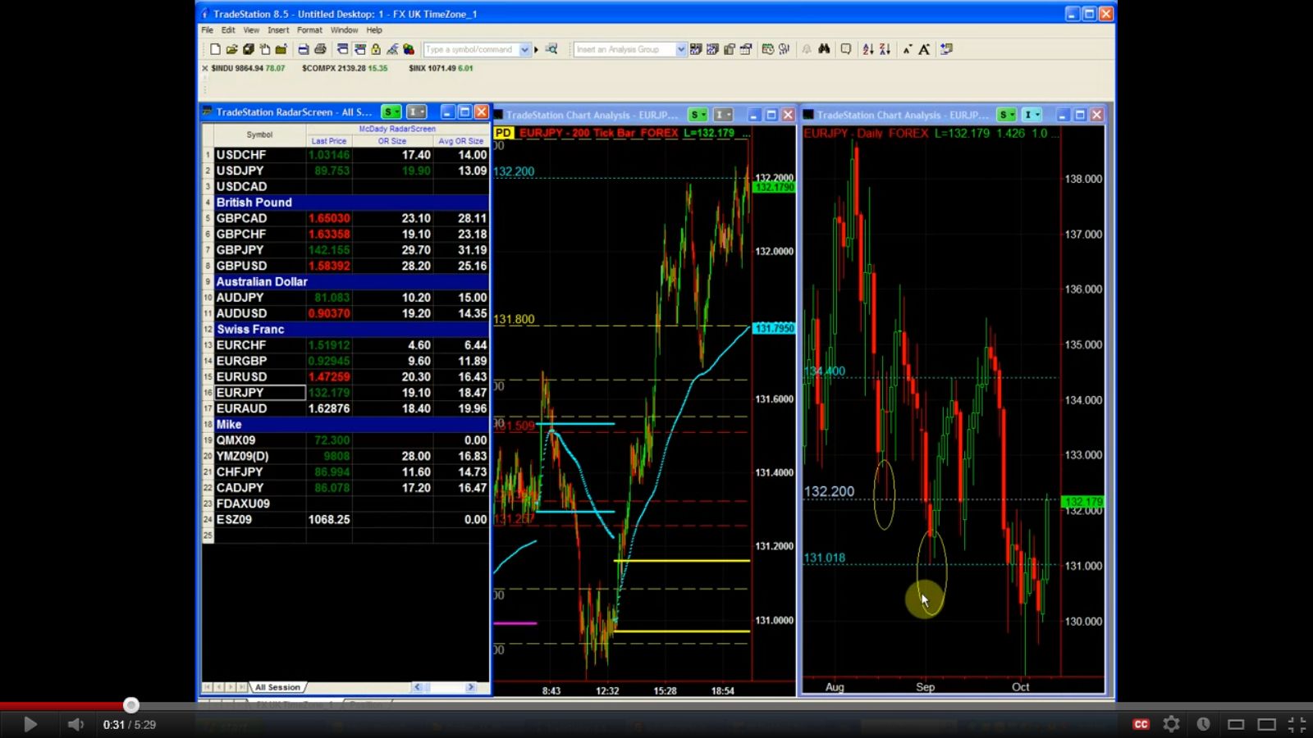Click the binoculars Find toolbar icon
Viewport: 1313px width, 738px height.
tap(824, 49)
